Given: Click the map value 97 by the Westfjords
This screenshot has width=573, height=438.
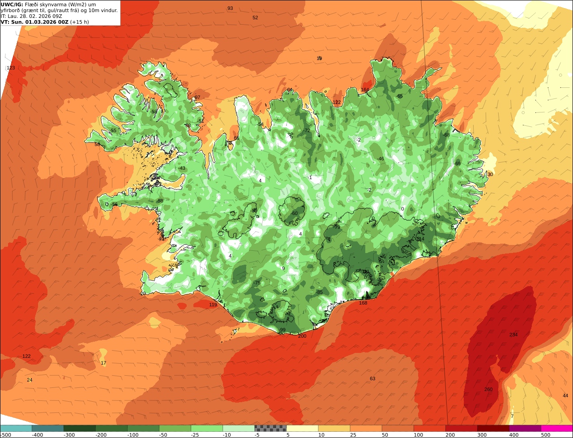Looking at the screenshot, I should pyautogui.click(x=197, y=97).
